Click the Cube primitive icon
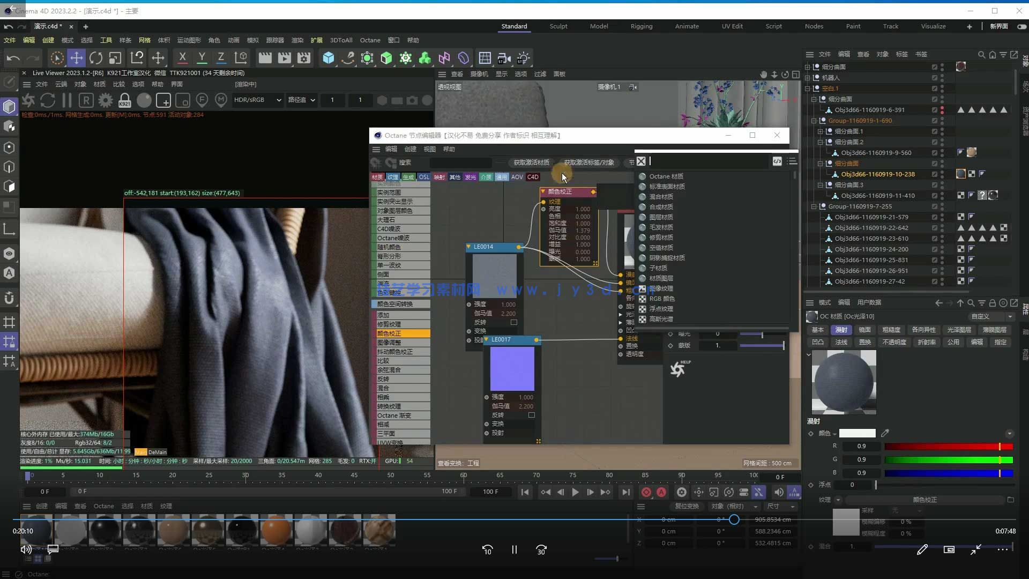The height and width of the screenshot is (579, 1029). (329, 58)
